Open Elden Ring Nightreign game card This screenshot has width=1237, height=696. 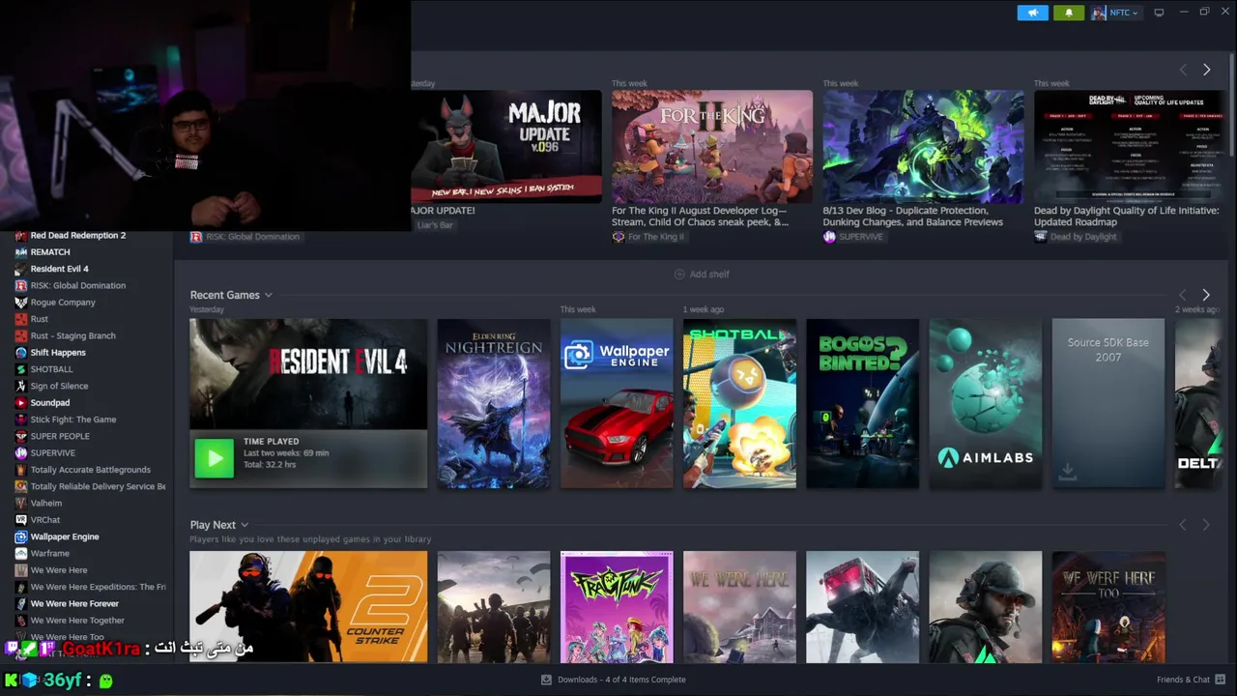493,403
